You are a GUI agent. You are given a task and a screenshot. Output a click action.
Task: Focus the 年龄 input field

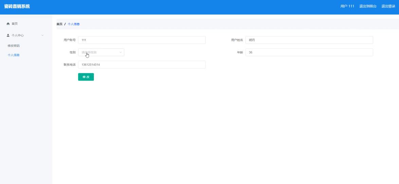point(309,52)
